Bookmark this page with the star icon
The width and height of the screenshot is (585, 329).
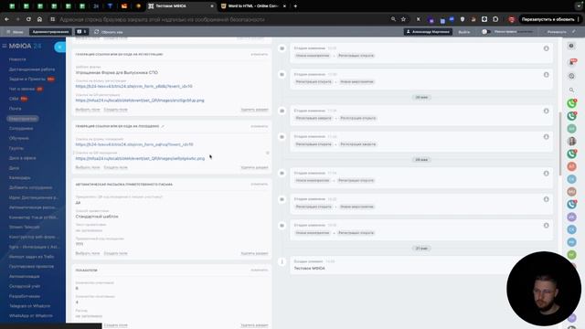tap(403, 19)
